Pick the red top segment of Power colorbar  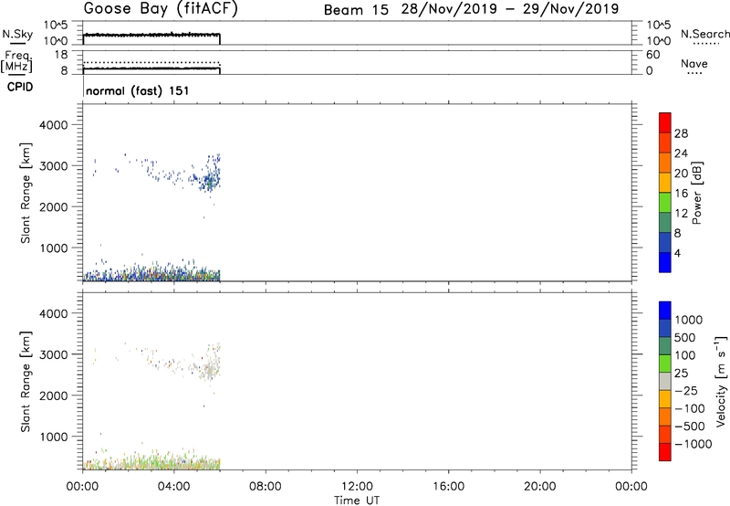[x=665, y=123]
